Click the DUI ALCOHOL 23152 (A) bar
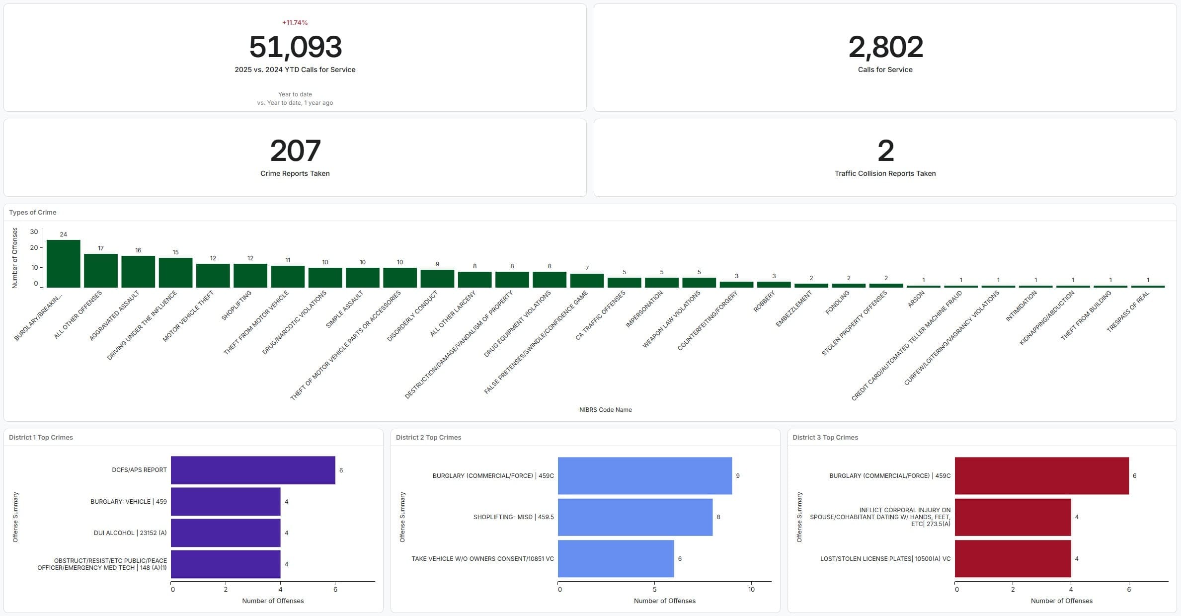 [226, 533]
